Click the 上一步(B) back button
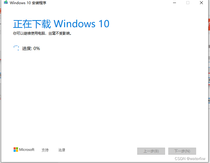This screenshot has width=210, height=163. click(x=151, y=151)
